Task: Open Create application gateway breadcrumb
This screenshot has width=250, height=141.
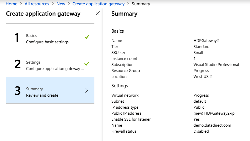Action: coord(98,4)
